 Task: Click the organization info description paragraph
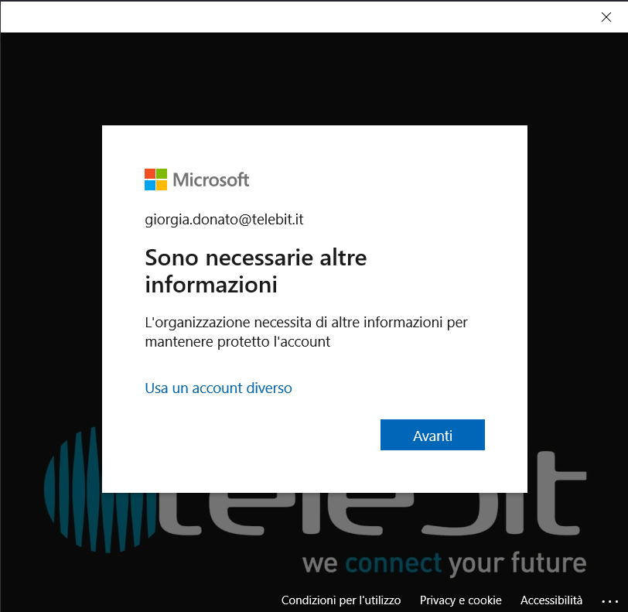point(306,331)
